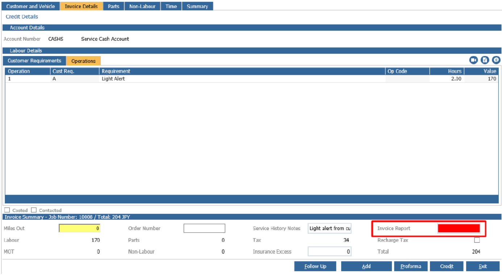Toggle the Recharge Tax checkbox
This screenshot has width=502, height=276.
[x=477, y=240]
